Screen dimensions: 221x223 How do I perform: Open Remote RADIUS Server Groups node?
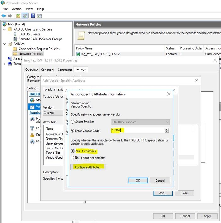click(40, 39)
